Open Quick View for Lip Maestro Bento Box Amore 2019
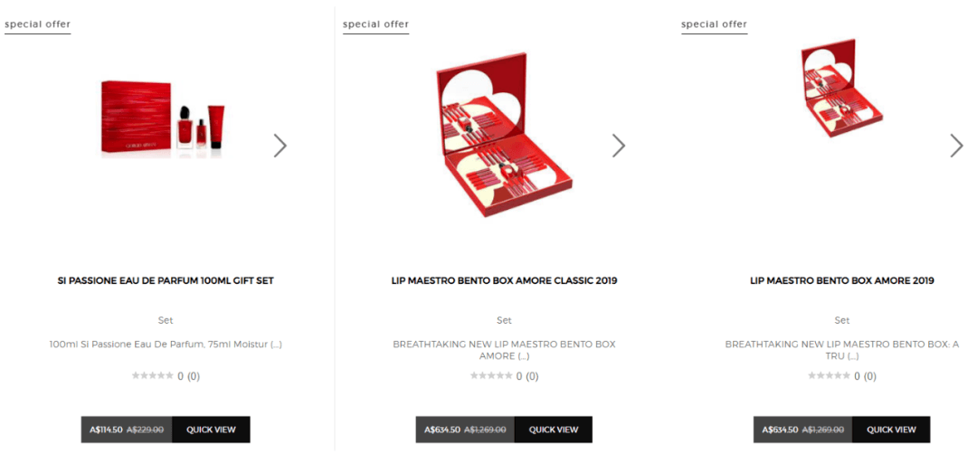Image resolution: width=977 pixels, height=454 pixels. 891,430
